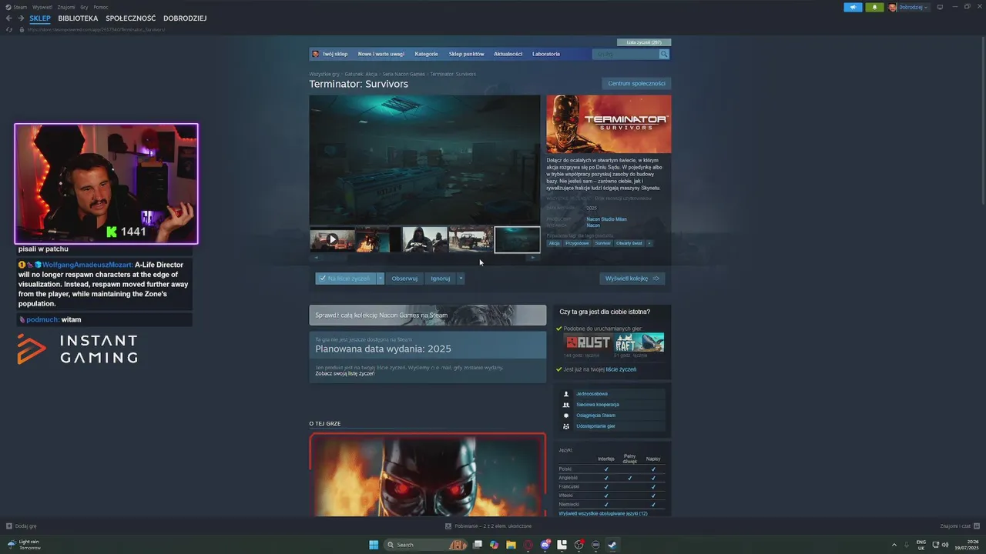Open Aktualności in store navigation

(x=508, y=54)
